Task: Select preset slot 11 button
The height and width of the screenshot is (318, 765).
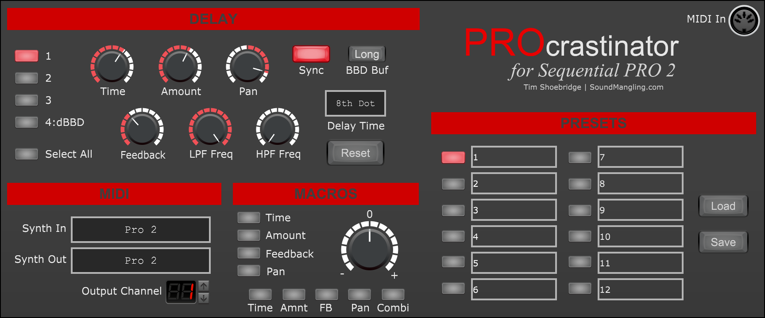Action: (580, 261)
